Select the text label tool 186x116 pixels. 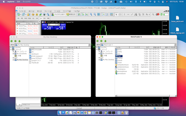pyautogui.click(x=143, y=14)
